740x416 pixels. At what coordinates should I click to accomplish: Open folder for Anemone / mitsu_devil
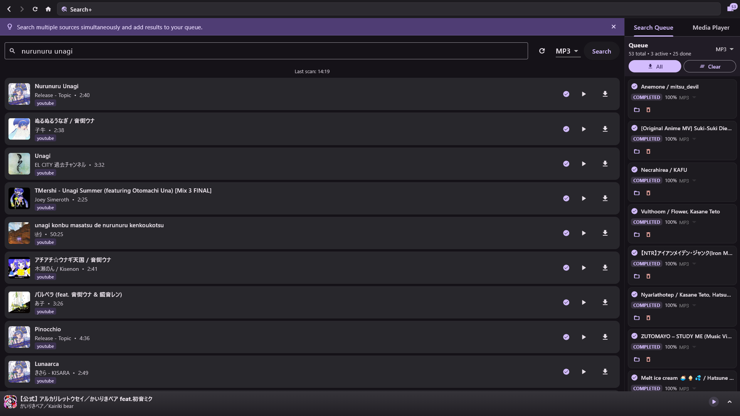[637, 110]
